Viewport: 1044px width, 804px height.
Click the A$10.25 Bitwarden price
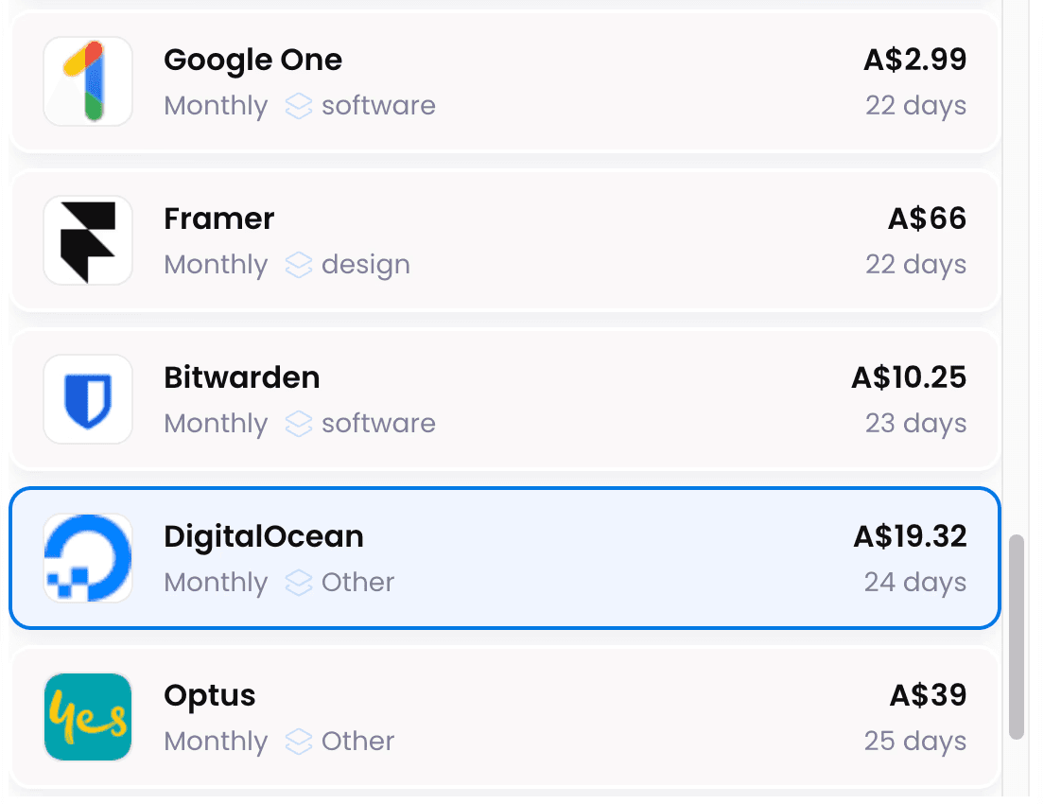point(909,377)
